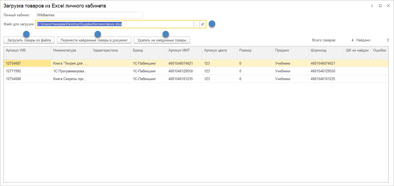Click the file path input field
The image size is (394, 186).
point(115,24)
